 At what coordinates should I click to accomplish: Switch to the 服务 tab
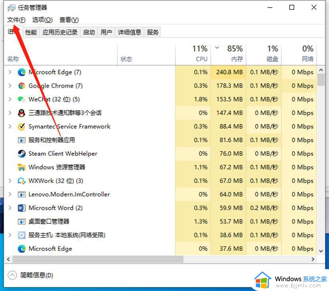153,33
